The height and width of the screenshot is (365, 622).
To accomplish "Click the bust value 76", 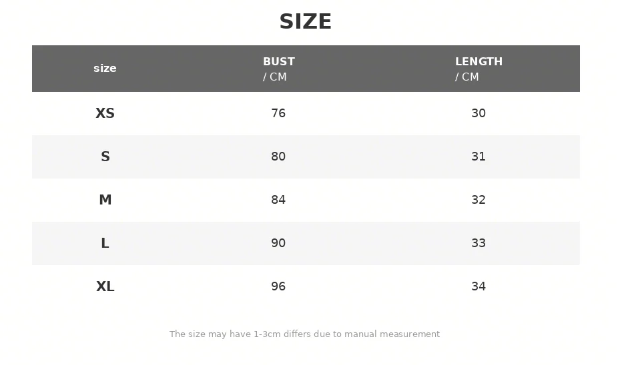I will coord(278,113).
